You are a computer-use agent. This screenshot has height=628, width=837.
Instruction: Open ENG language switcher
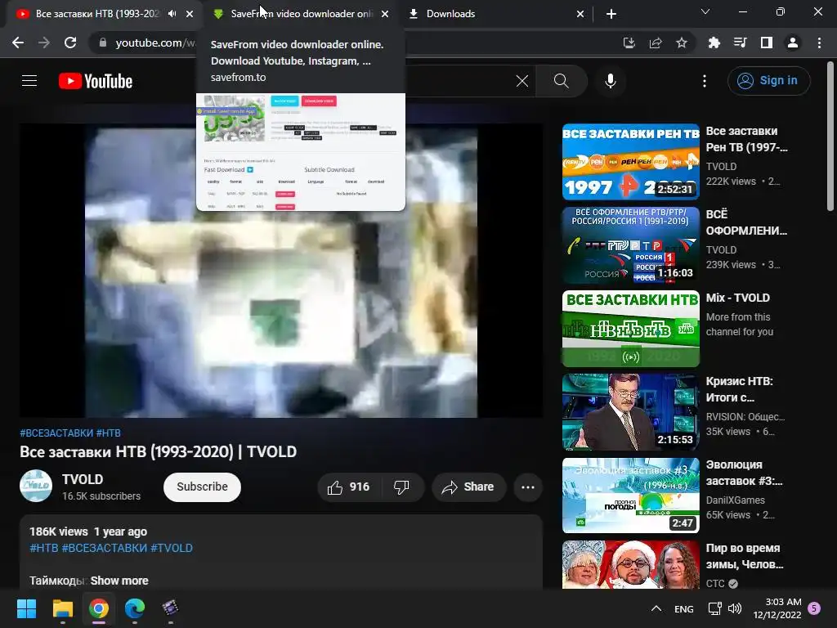684,608
